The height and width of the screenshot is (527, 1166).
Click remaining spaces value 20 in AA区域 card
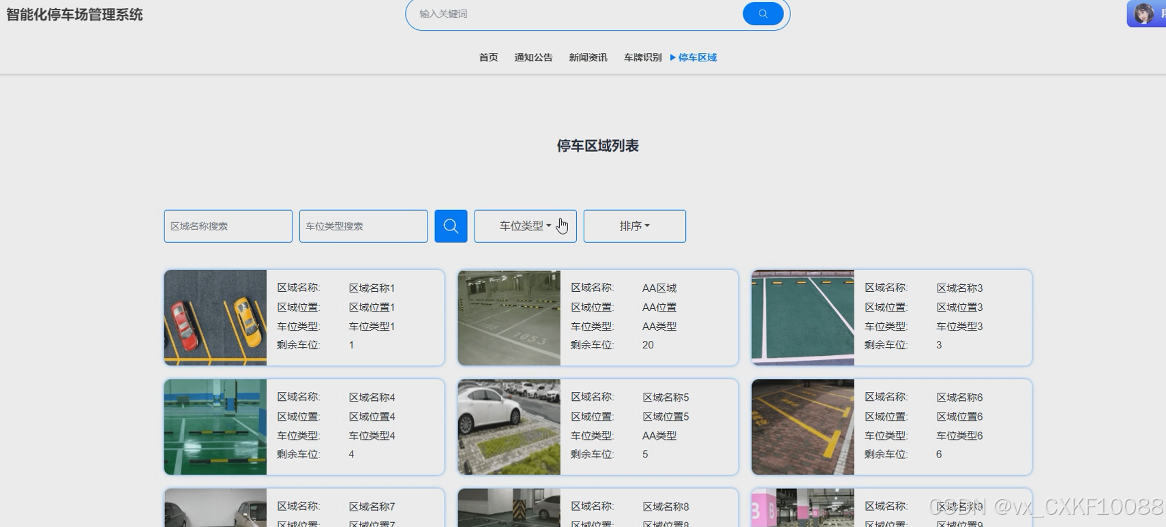pyautogui.click(x=648, y=345)
